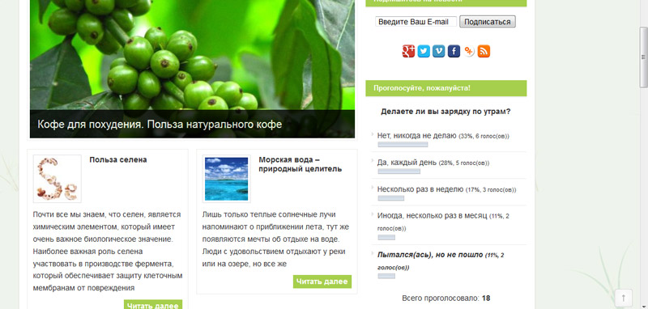This screenshot has width=648, height=309.
Task: Open the selenium 'Se' thumbnail image
Action: click(x=57, y=179)
